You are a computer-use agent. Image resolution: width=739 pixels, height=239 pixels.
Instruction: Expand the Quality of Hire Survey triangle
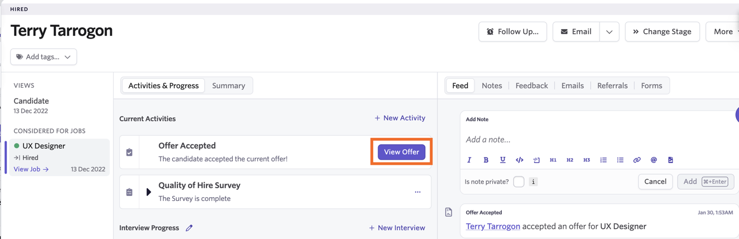pos(149,192)
